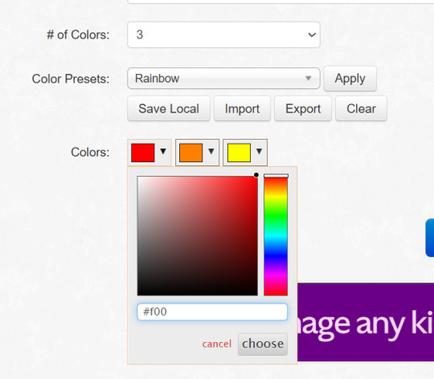Select the orange color swatch
The height and width of the screenshot is (379, 434).
point(191,153)
